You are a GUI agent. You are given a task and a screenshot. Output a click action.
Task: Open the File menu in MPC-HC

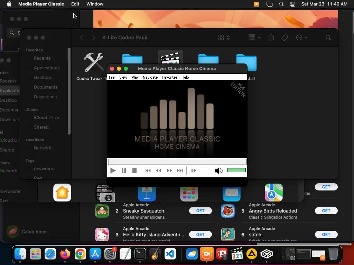(112, 77)
